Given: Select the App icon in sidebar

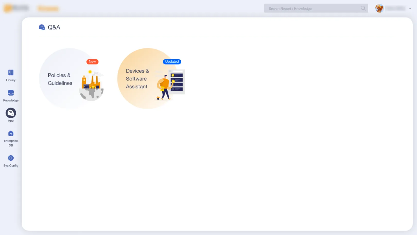Looking at the screenshot, I should [x=11, y=113].
